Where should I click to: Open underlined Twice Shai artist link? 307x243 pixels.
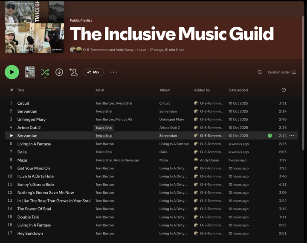(104, 136)
